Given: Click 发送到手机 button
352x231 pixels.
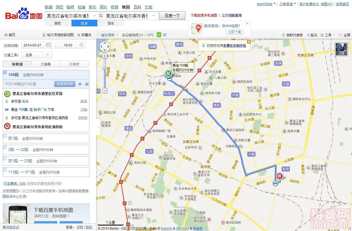Looking at the screenshot, I should click(x=65, y=84).
